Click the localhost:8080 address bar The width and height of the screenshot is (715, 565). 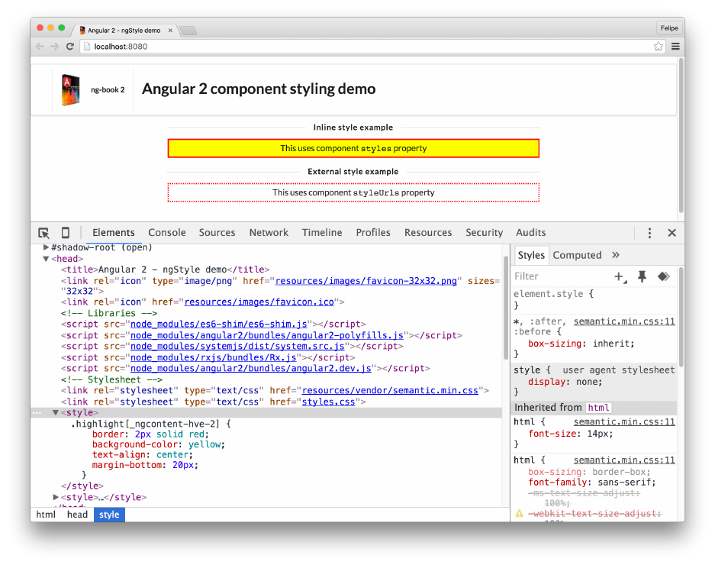[x=365, y=47]
